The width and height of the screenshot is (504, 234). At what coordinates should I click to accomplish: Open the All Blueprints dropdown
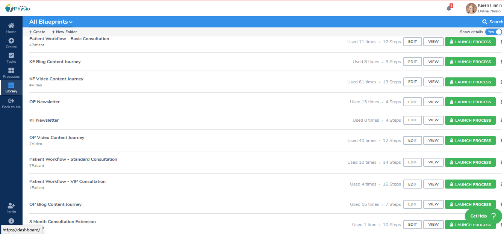(51, 21)
